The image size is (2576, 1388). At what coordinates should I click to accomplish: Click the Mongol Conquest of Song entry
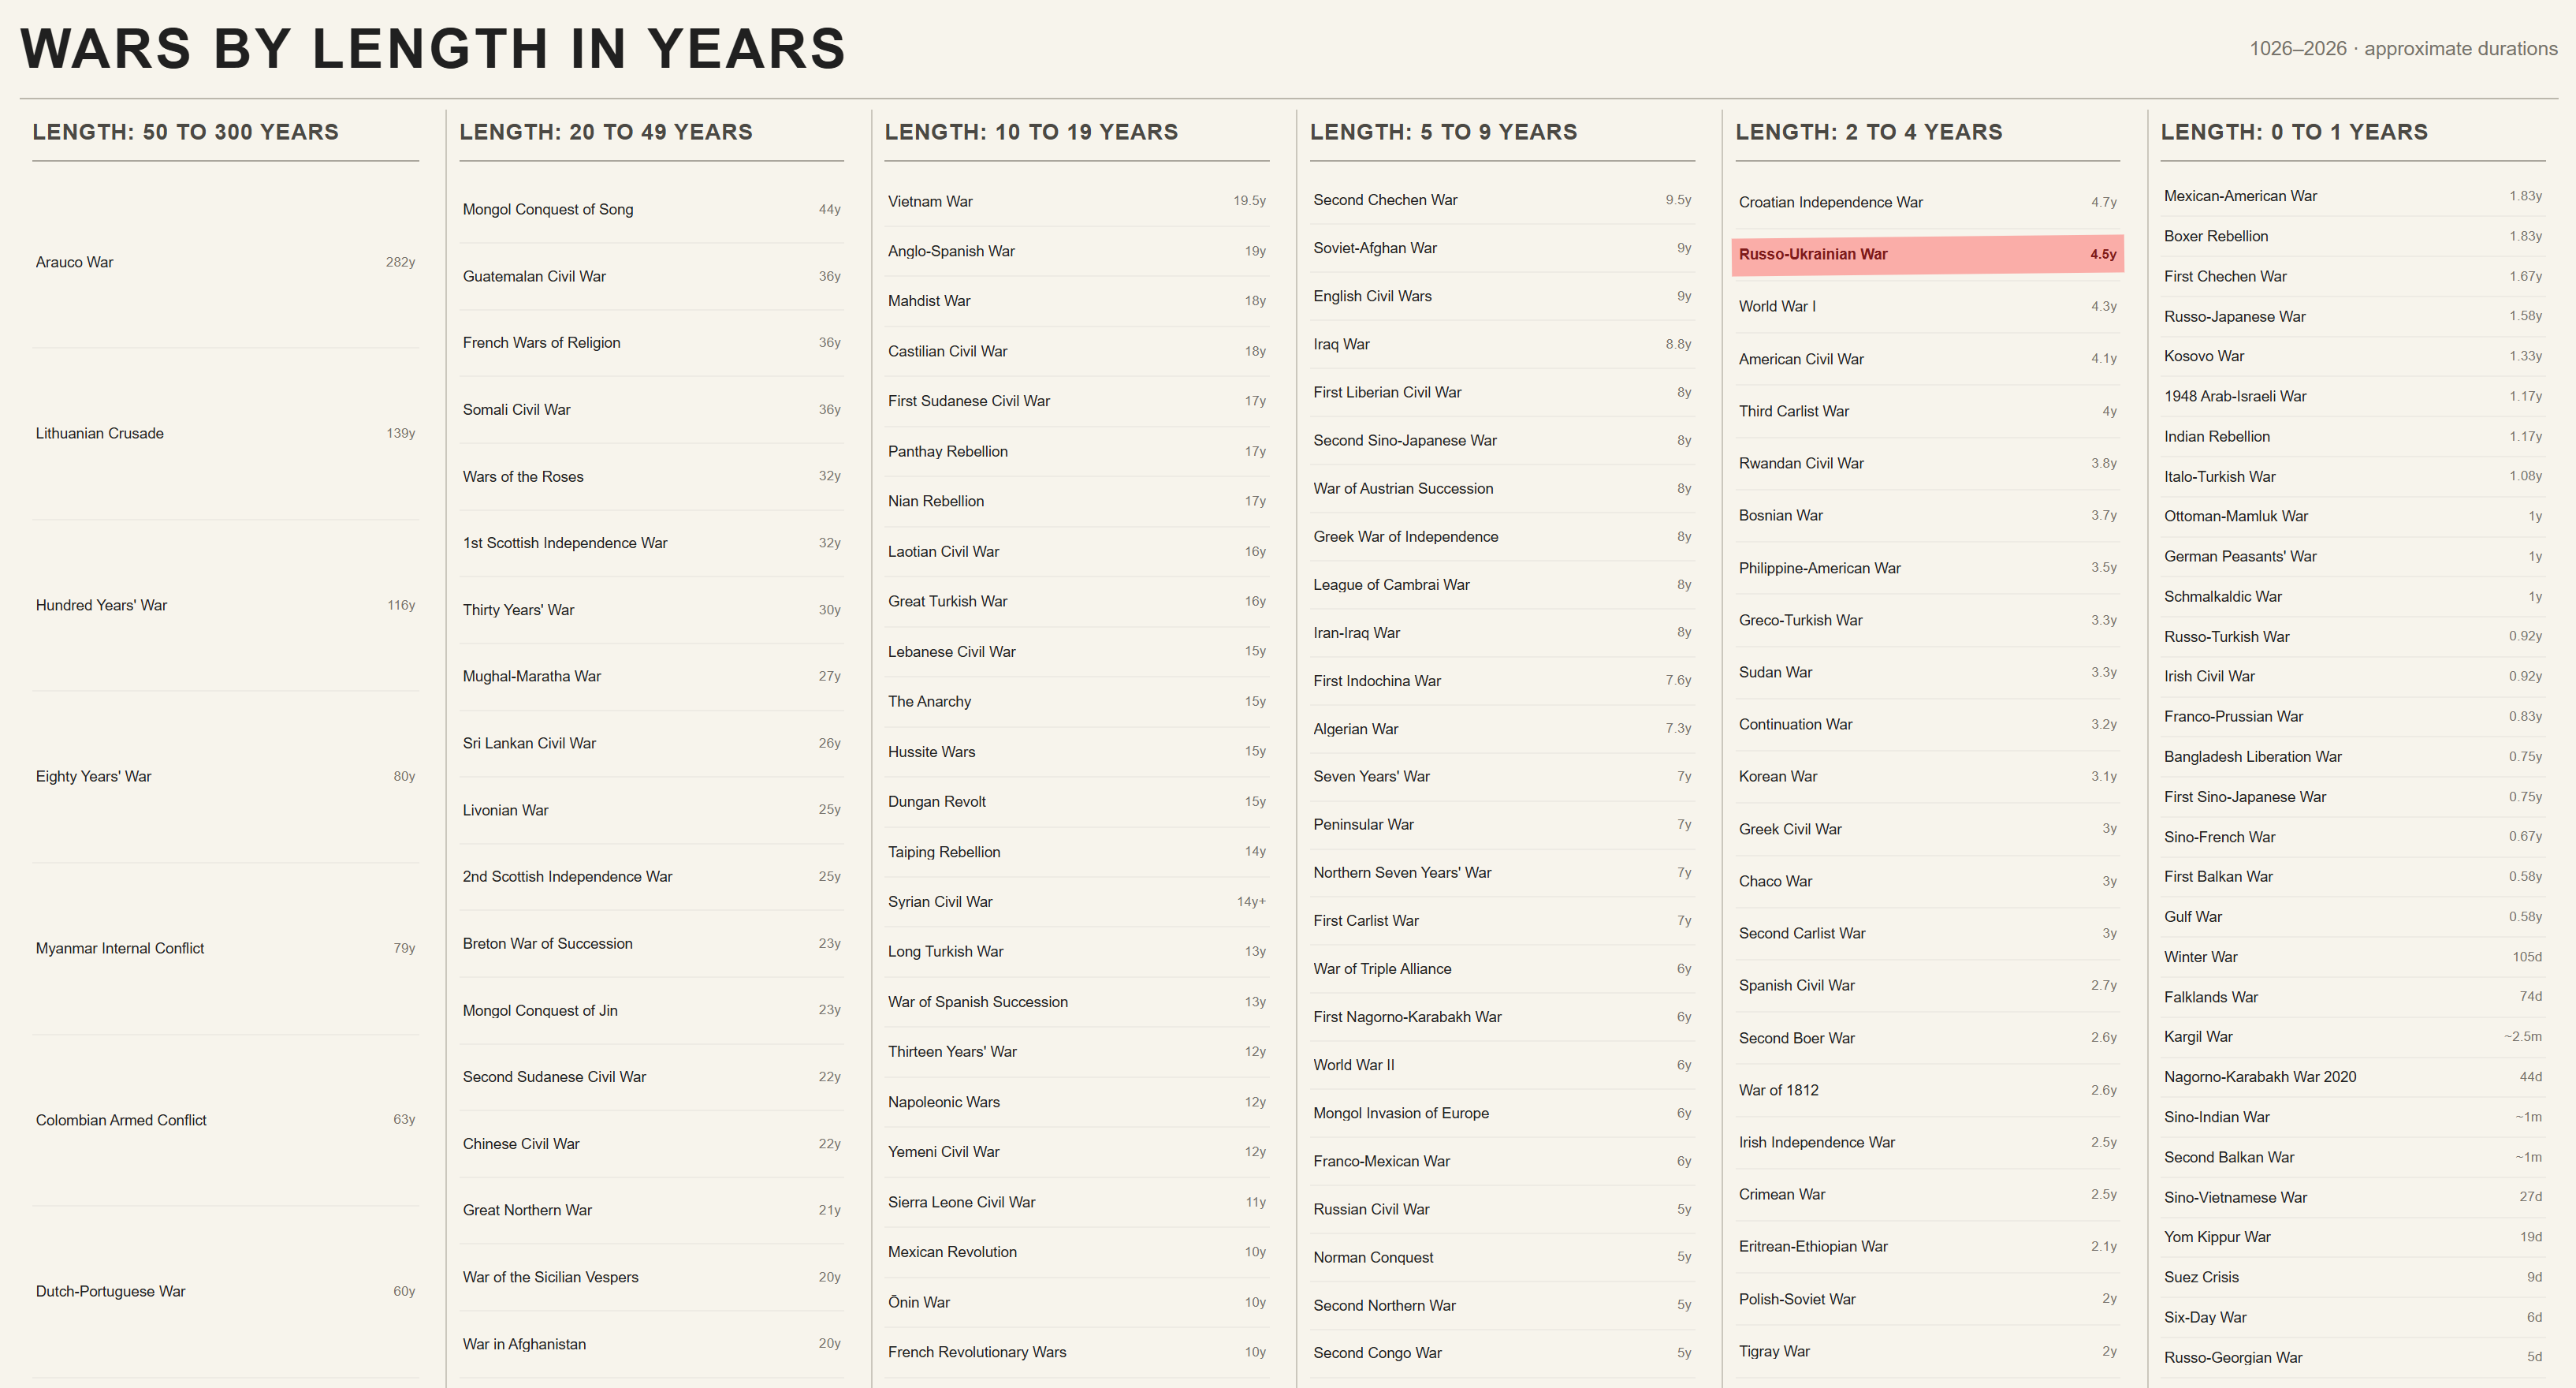[651, 209]
